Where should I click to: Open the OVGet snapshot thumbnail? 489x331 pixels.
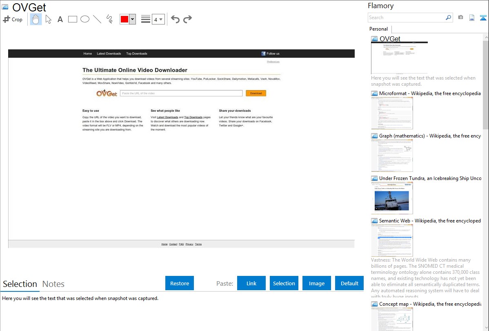tap(399, 58)
